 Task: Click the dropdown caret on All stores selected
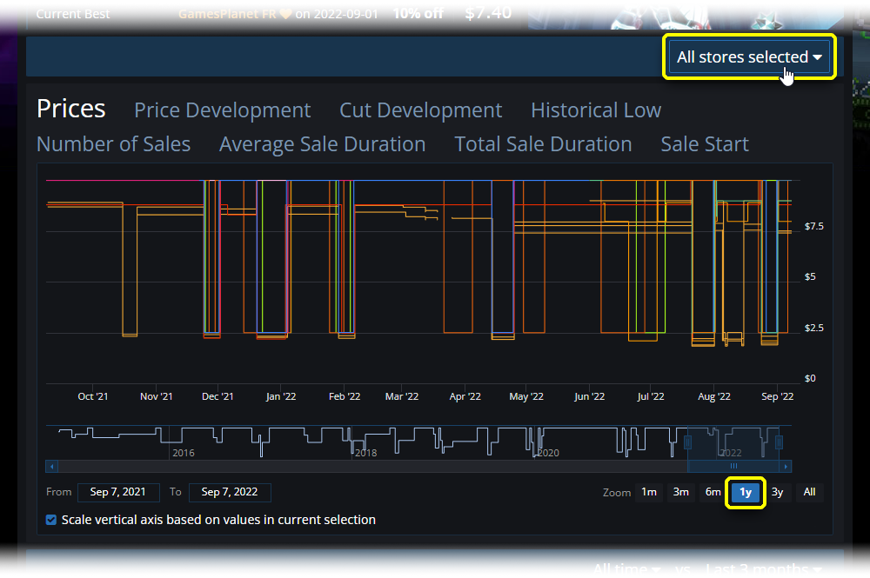point(819,56)
